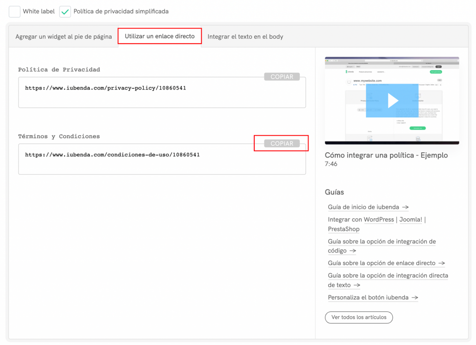Play the integration example video
Screen dimensions: 476x345
(x=392, y=101)
